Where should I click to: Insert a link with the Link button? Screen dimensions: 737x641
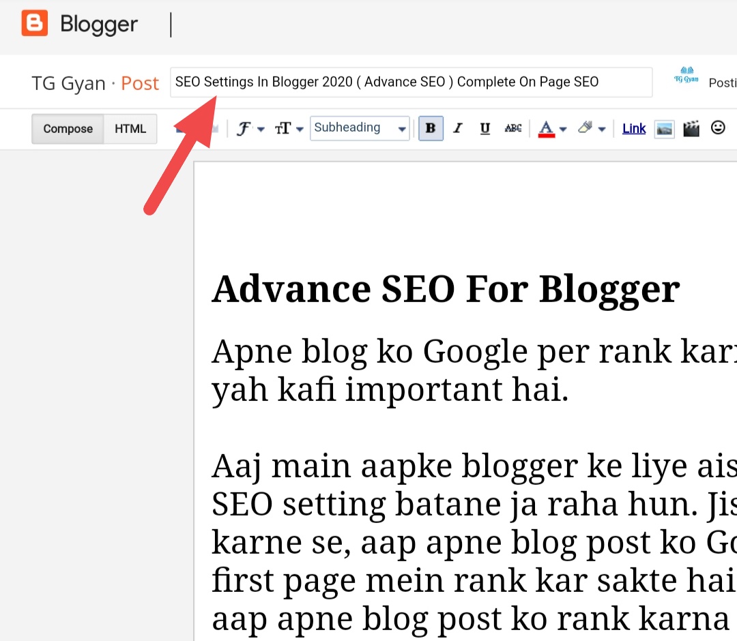click(634, 128)
